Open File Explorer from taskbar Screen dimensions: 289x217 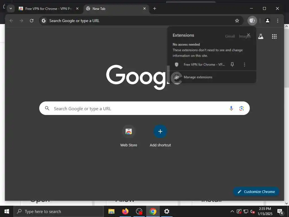111,211
